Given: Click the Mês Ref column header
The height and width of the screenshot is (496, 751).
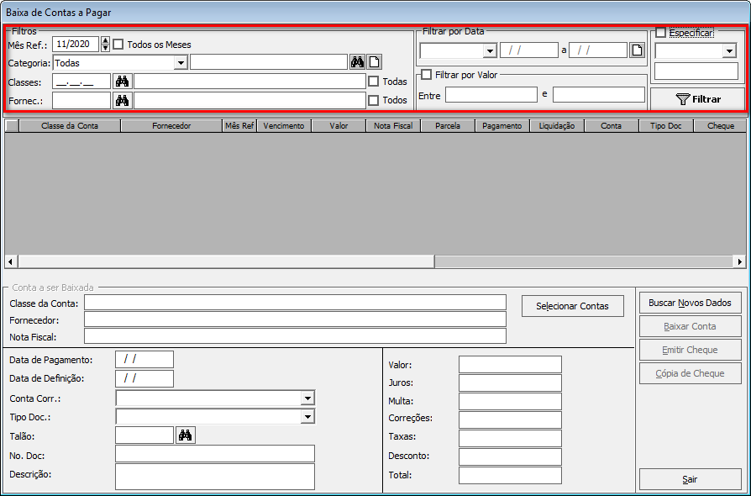Looking at the screenshot, I should (239, 126).
